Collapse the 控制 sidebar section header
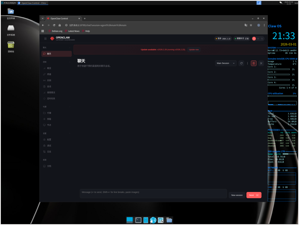The image size is (299, 225). pos(57,62)
